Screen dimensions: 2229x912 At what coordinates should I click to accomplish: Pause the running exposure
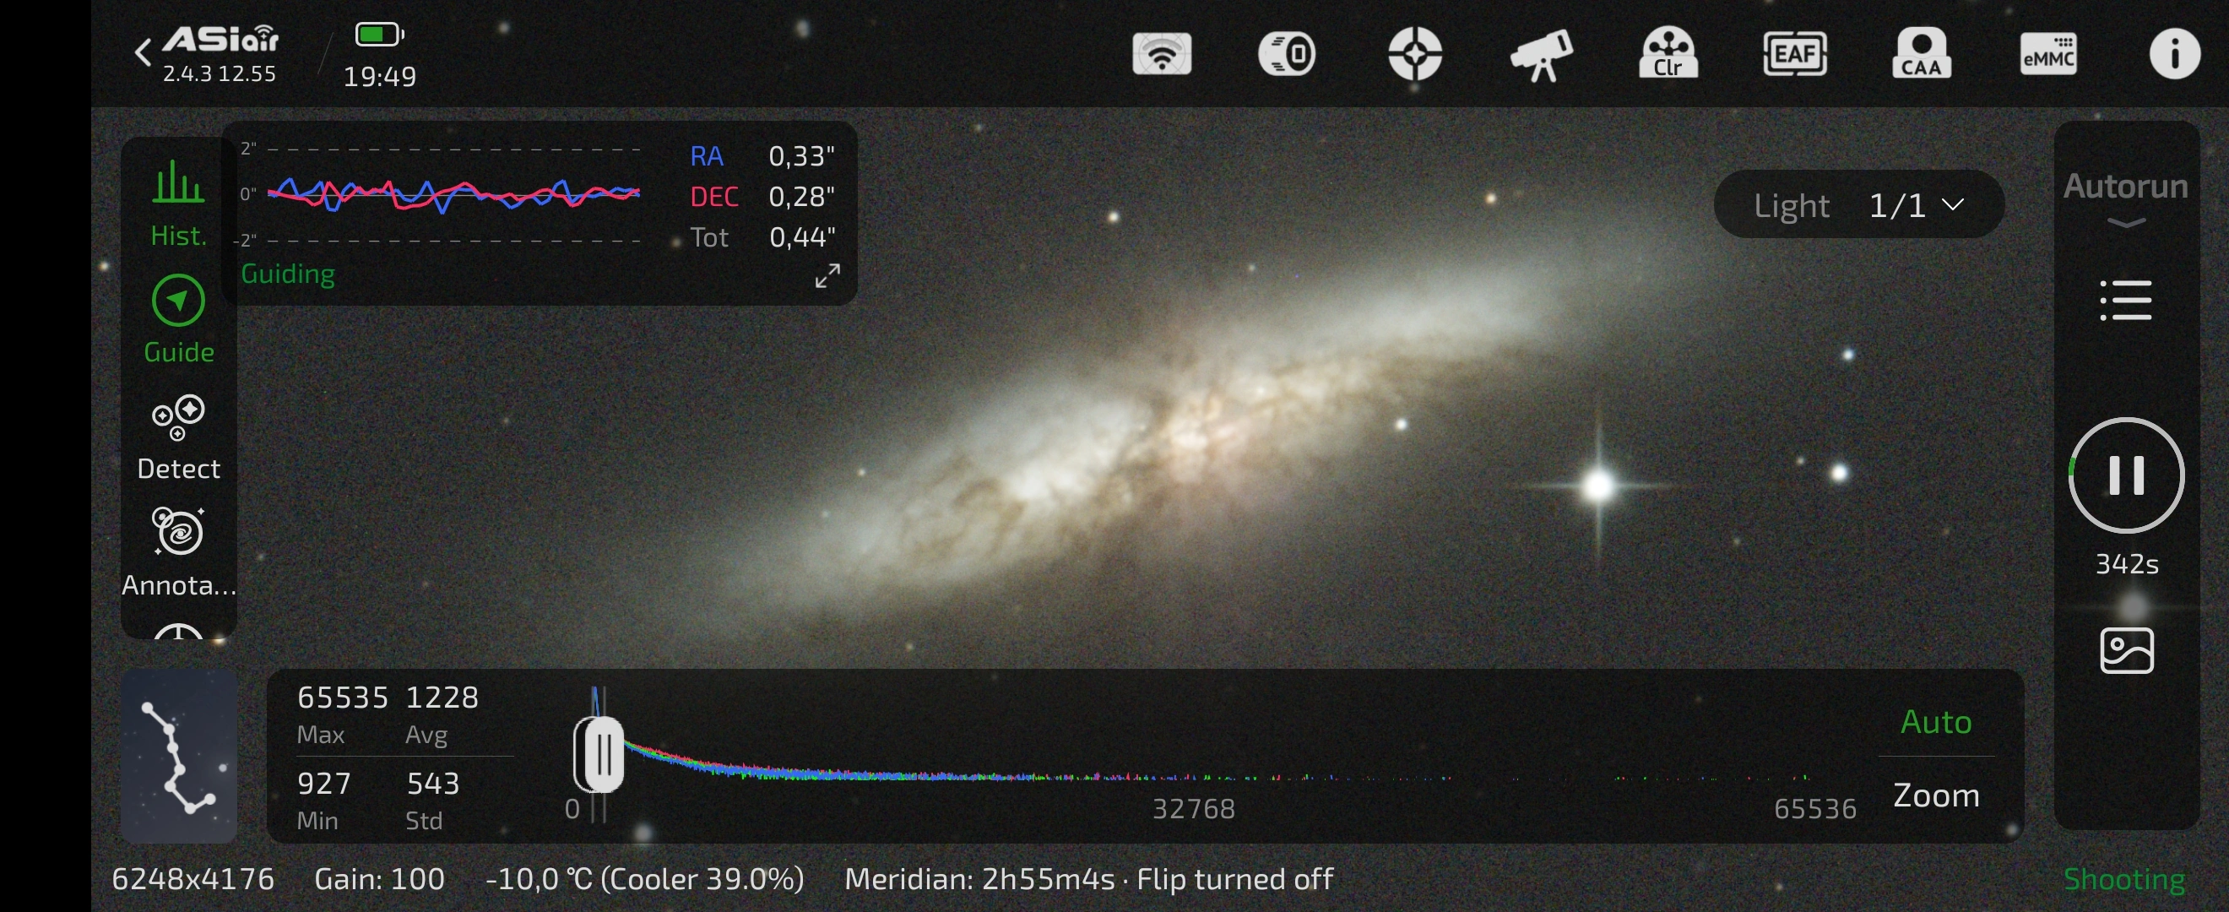click(x=2125, y=475)
